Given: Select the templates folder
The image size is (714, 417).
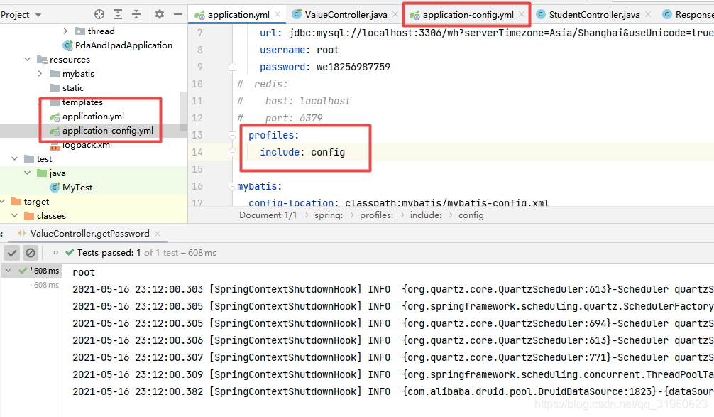Looking at the screenshot, I should (82, 102).
